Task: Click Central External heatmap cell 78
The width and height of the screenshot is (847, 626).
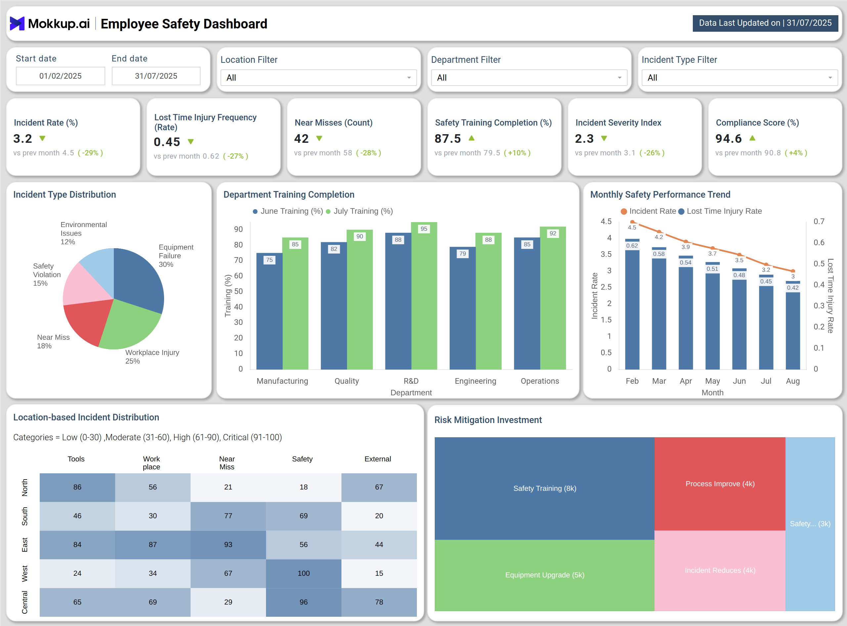Action: 379,602
